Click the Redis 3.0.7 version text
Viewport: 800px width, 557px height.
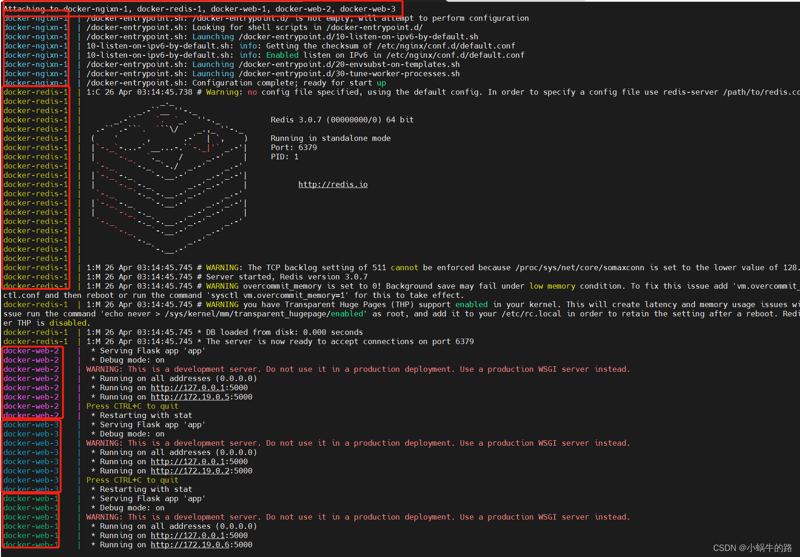(x=341, y=119)
